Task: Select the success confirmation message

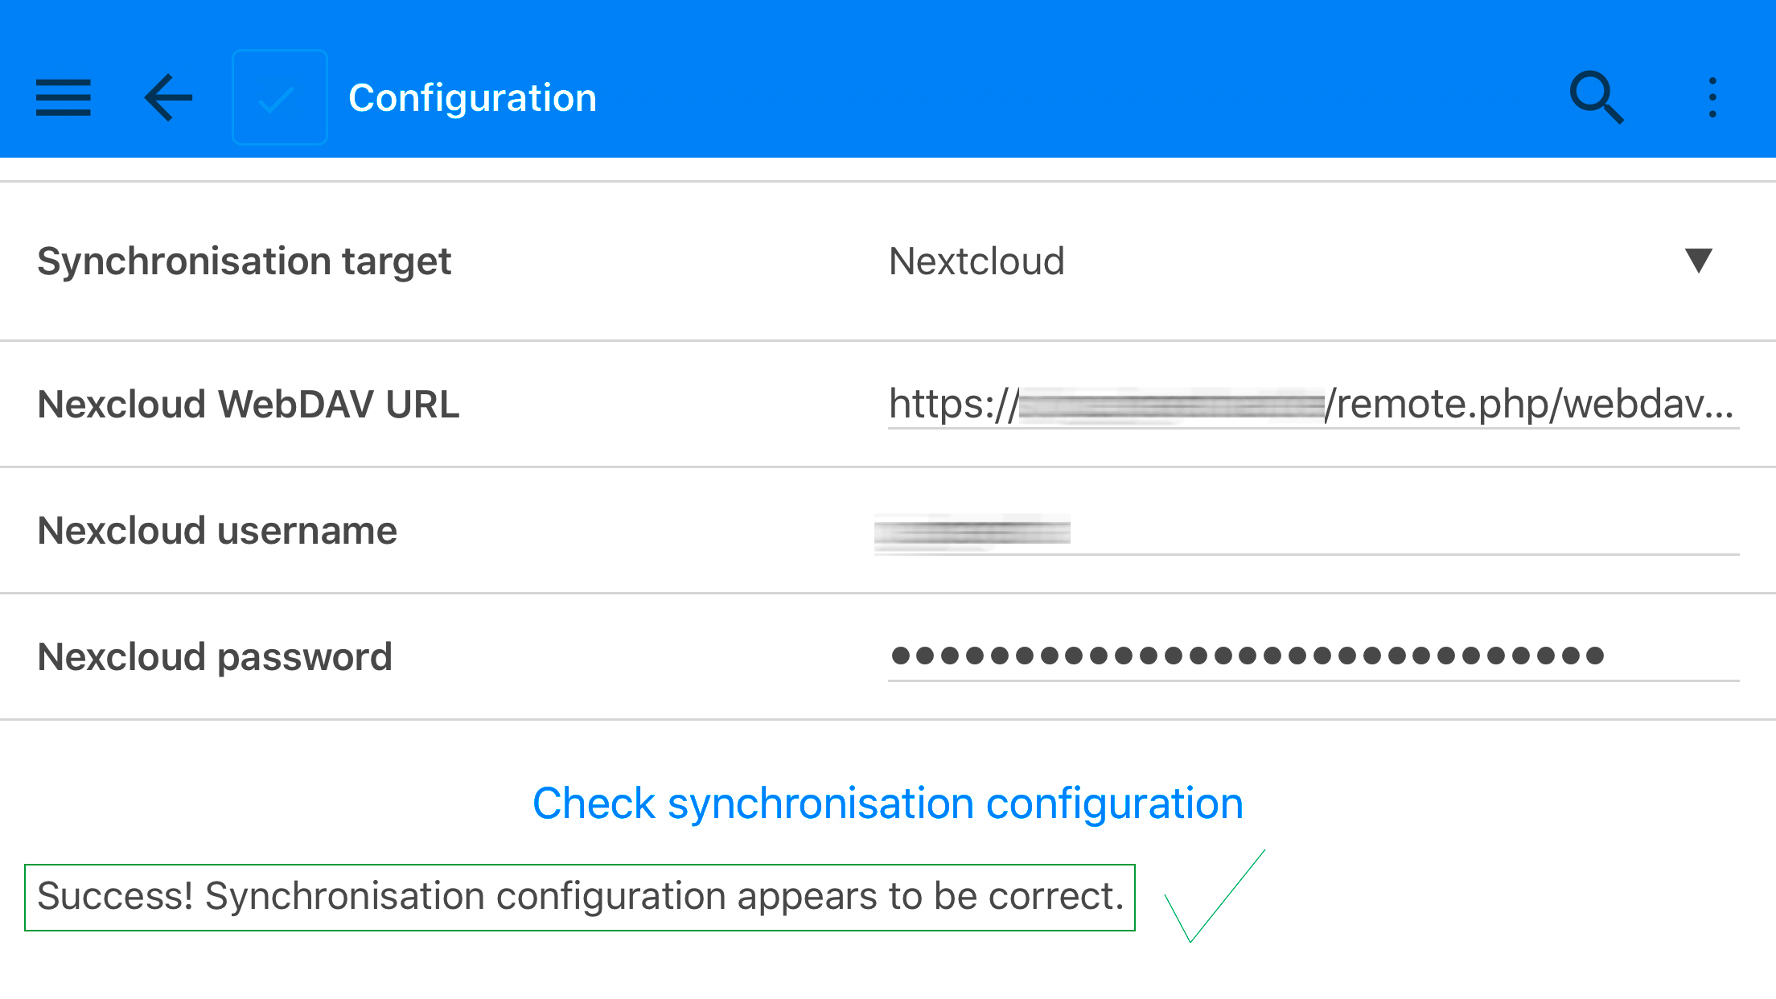Action: 579,896
